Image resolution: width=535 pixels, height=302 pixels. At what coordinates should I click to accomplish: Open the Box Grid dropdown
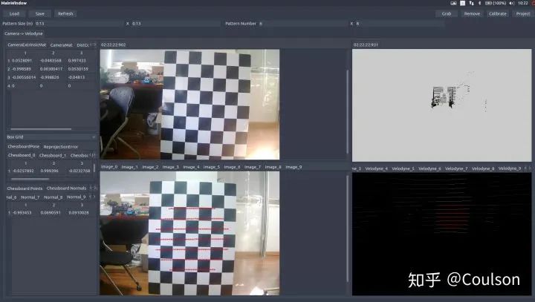(x=51, y=137)
